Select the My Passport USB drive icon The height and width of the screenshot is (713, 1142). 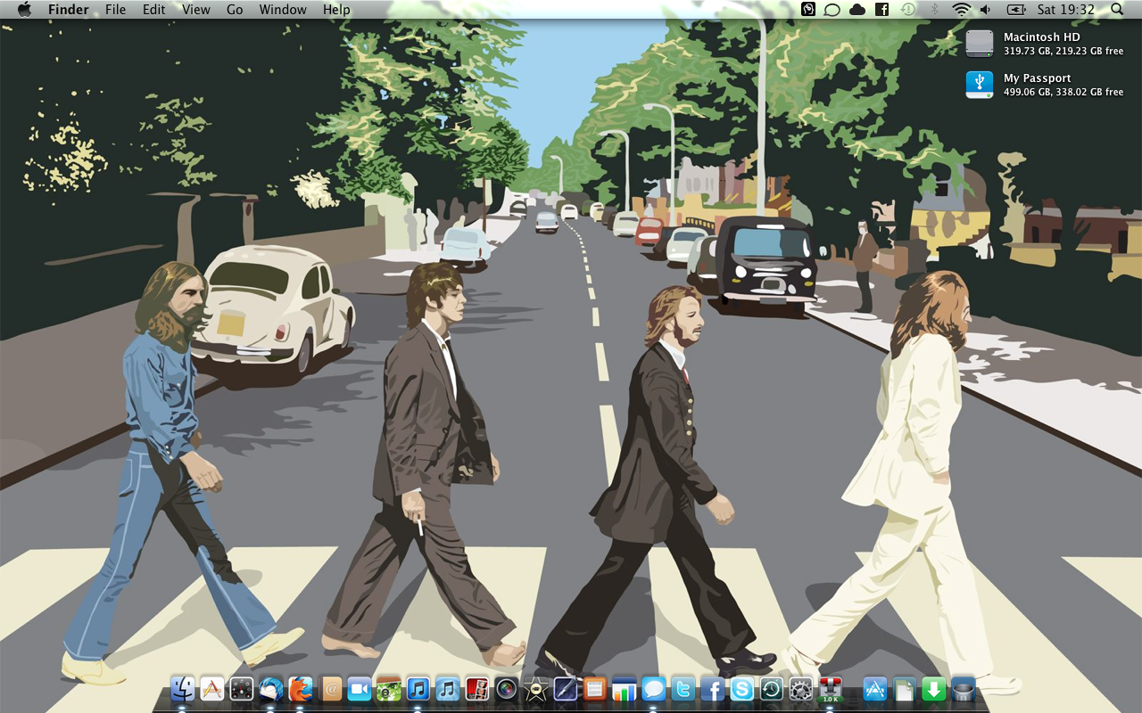tap(980, 85)
